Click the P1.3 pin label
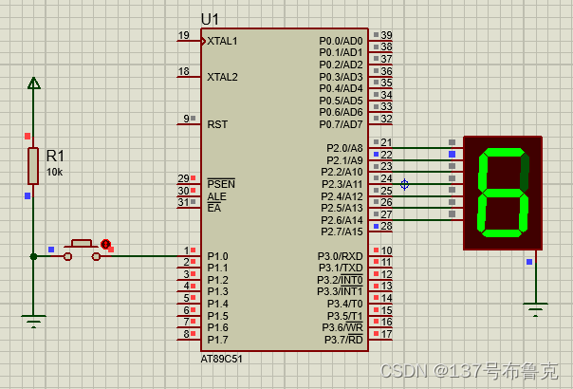 click(x=218, y=292)
